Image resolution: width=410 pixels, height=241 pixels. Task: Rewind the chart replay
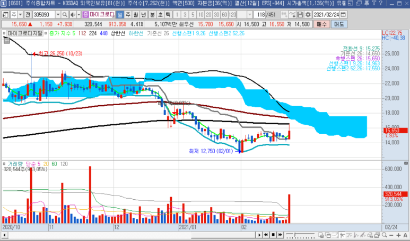[x=266, y=235]
